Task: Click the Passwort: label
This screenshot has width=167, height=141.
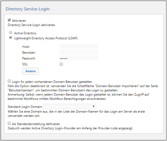Action: (29, 58)
